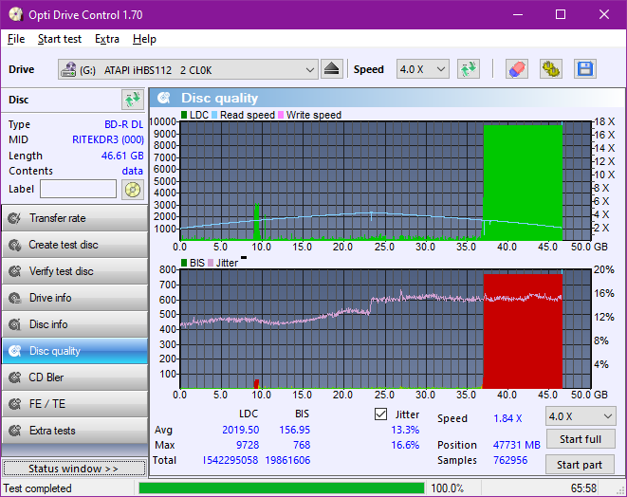
Task: Click the CD Bler icon
Action: (15, 377)
